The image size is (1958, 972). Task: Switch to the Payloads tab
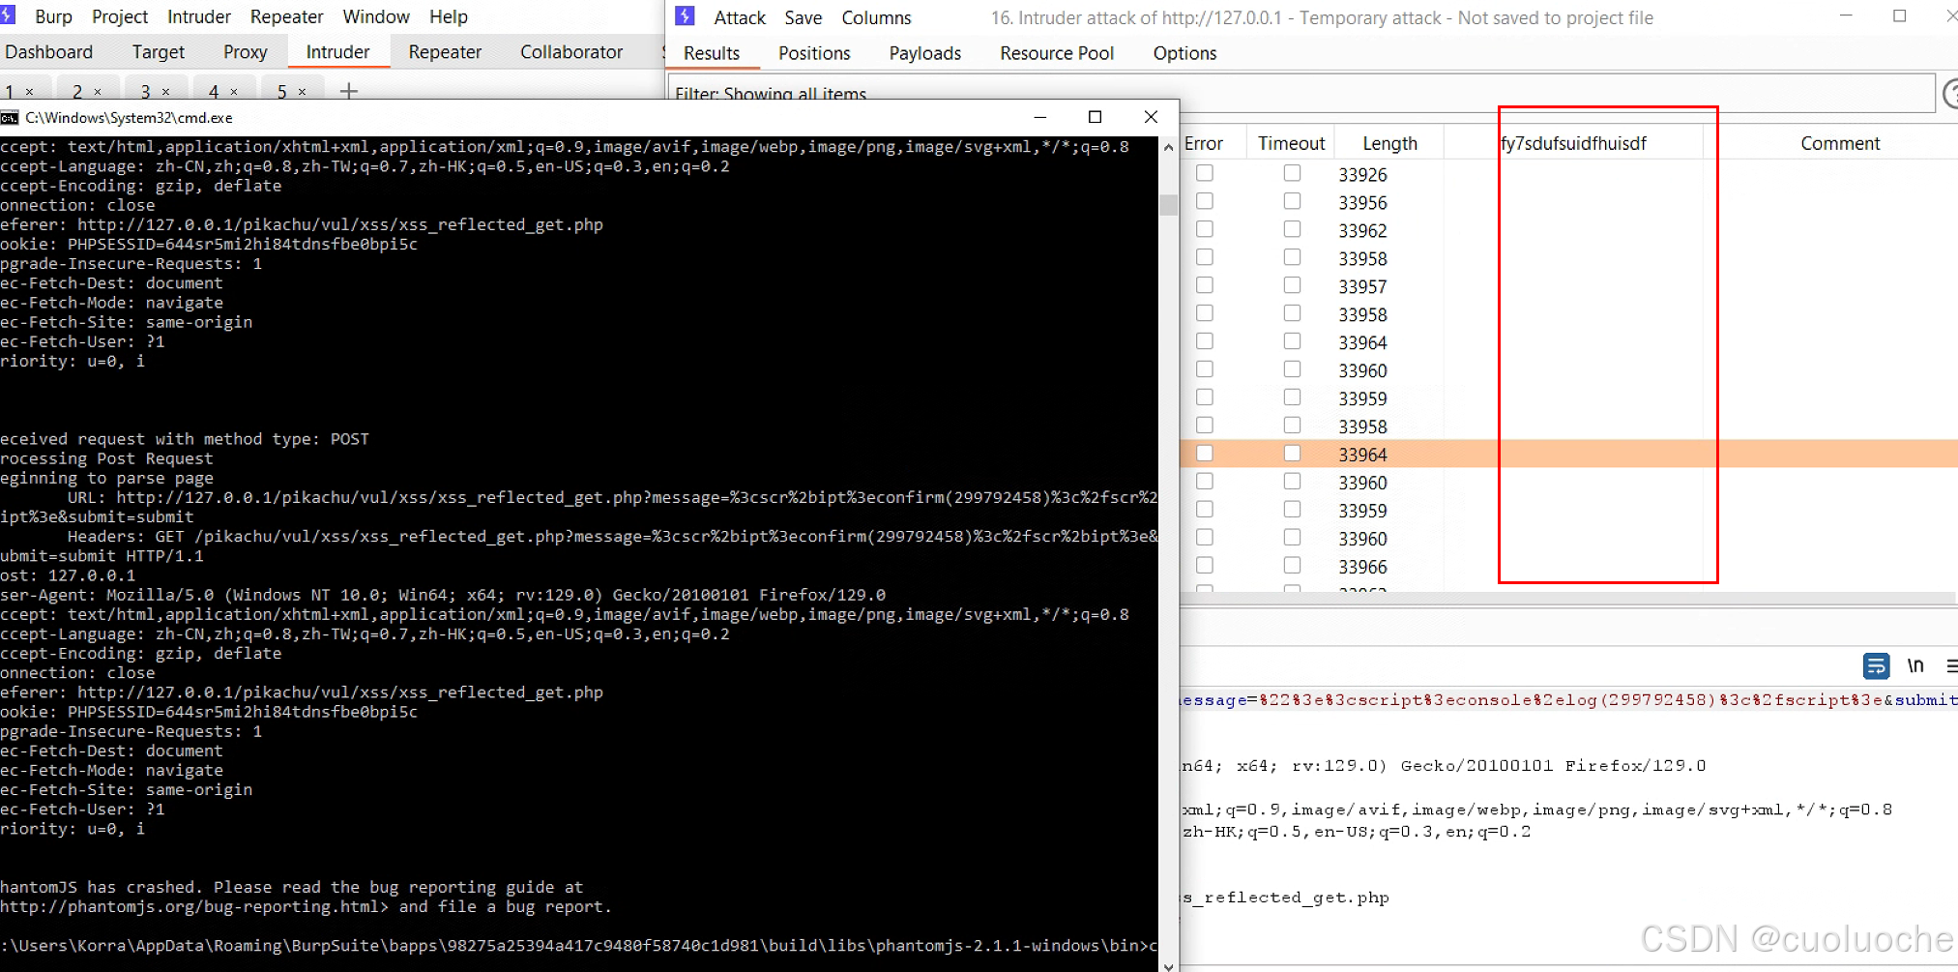(925, 53)
